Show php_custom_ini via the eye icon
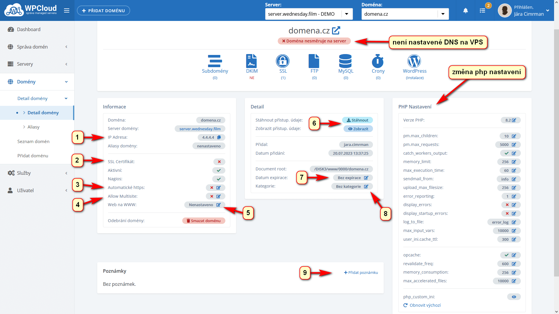The height and width of the screenshot is (314, 559). point(514,297)
